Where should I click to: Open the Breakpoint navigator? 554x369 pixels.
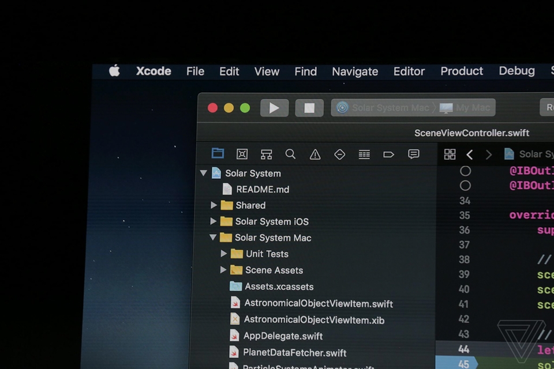[388, 154]
